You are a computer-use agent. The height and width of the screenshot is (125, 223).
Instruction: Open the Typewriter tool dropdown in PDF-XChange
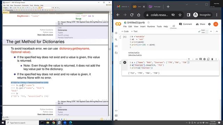click(x=15, y=10)
